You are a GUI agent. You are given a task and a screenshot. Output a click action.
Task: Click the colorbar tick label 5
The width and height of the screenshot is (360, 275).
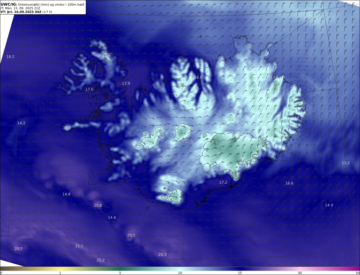[120, 273]
